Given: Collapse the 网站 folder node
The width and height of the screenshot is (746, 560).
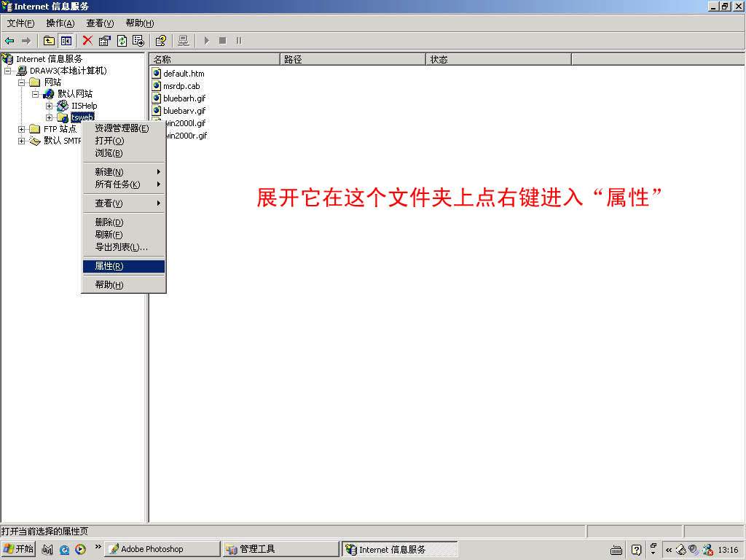Looking at the screenshot, I should click(21, 82).
